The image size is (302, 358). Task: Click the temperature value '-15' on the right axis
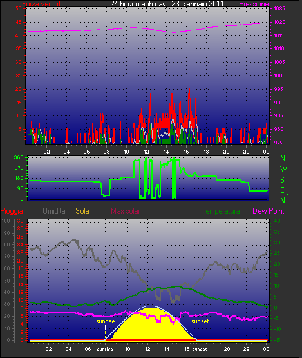(276, 340)
